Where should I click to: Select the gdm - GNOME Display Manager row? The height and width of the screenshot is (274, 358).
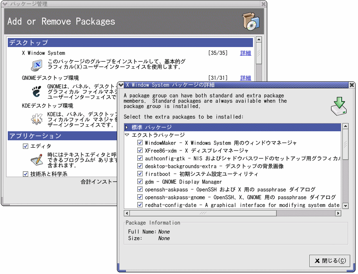[x=183, y=182]
